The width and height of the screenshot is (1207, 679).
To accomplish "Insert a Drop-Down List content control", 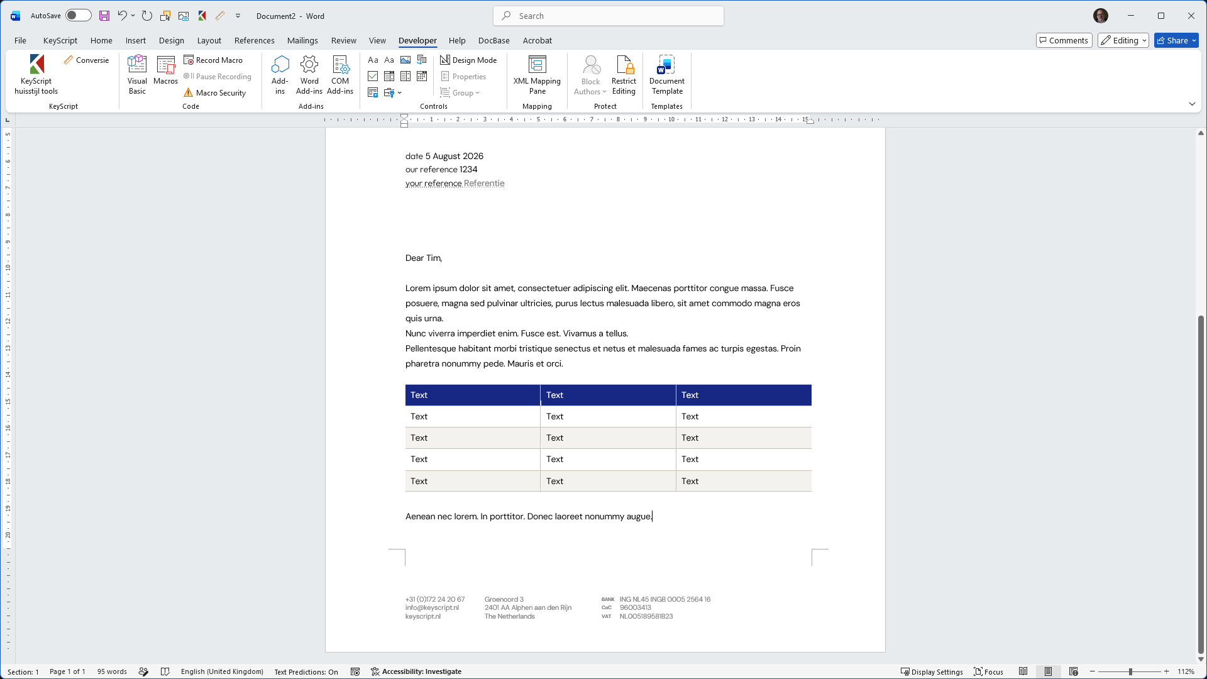I will click(405, 76).
